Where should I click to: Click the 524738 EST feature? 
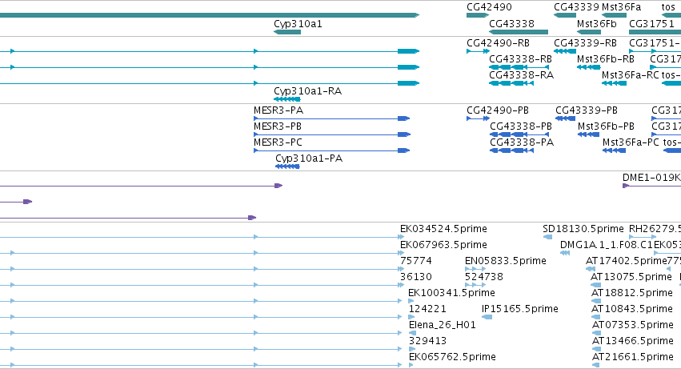[475, 285]
